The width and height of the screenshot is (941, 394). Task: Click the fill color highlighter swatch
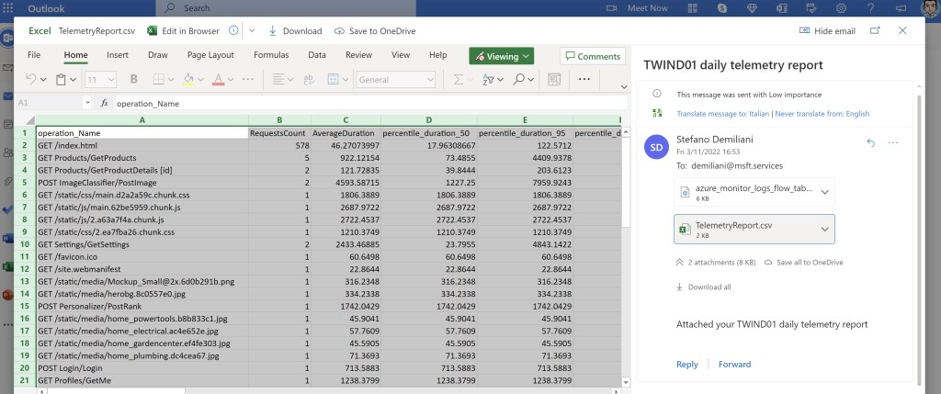click(x=188, y=80)
